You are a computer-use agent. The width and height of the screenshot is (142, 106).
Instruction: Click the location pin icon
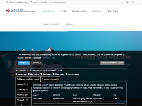point(7,2)
